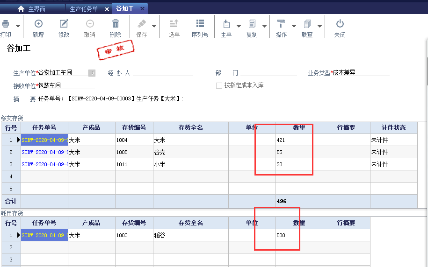Open the 生产单位 field lookup button
This screenshot has height=267, width=428.
(x=92, y=73)
